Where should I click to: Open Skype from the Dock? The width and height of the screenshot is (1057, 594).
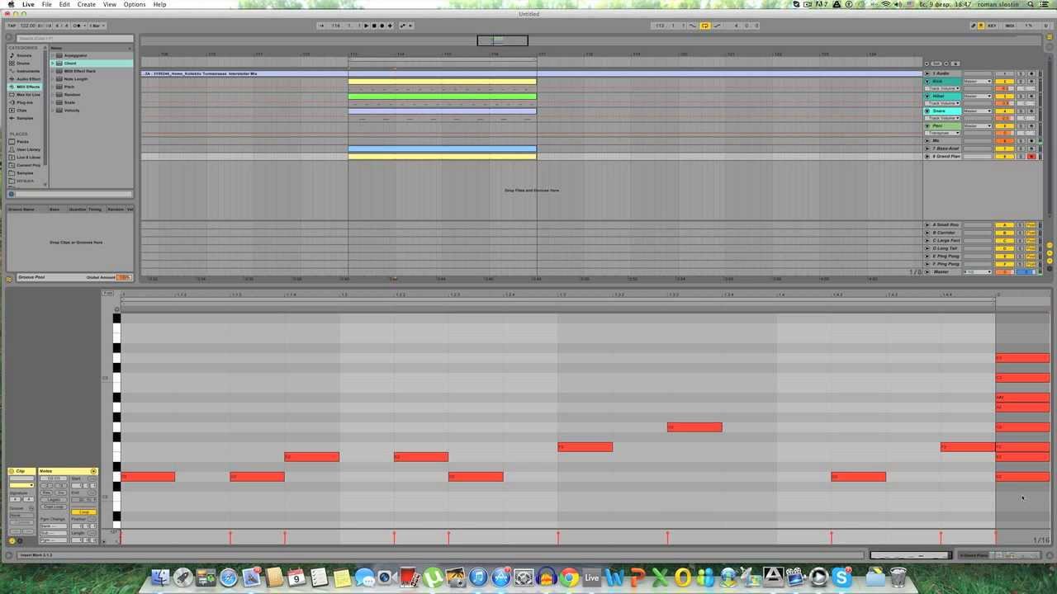click(841, 577)
